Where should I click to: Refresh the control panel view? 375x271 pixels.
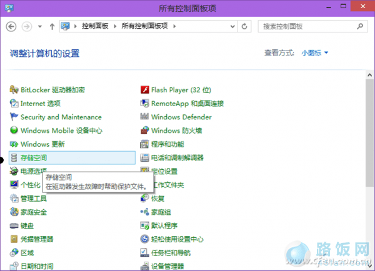244,26
